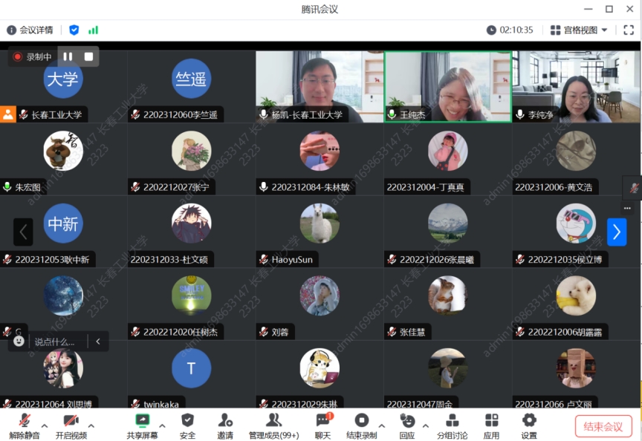This screenshot has width=642, height=441.
Task: Open the 回应 reactions menu
Action: pos(407,421)
